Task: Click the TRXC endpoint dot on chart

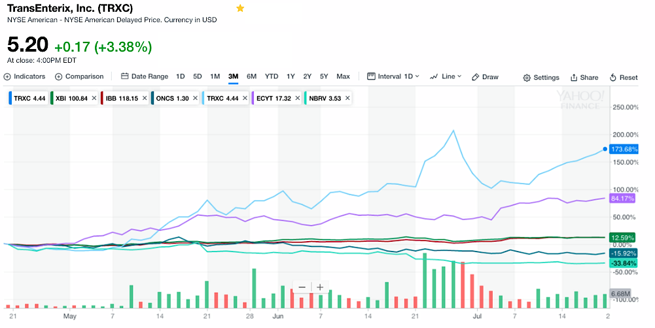Action: pyautogui.click(x=605, y=149)
